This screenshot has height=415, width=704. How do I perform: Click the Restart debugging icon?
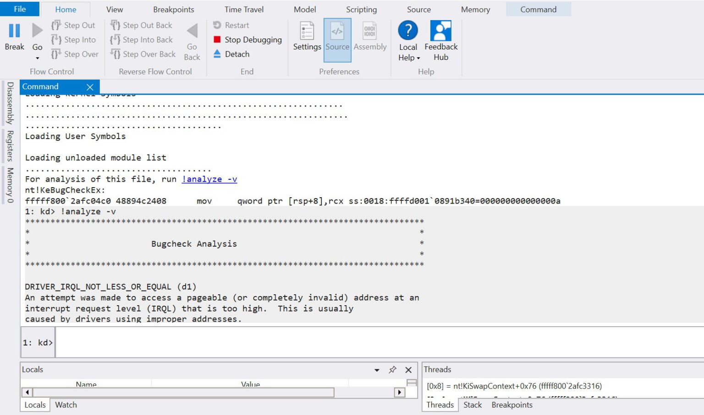coord(217,25)
